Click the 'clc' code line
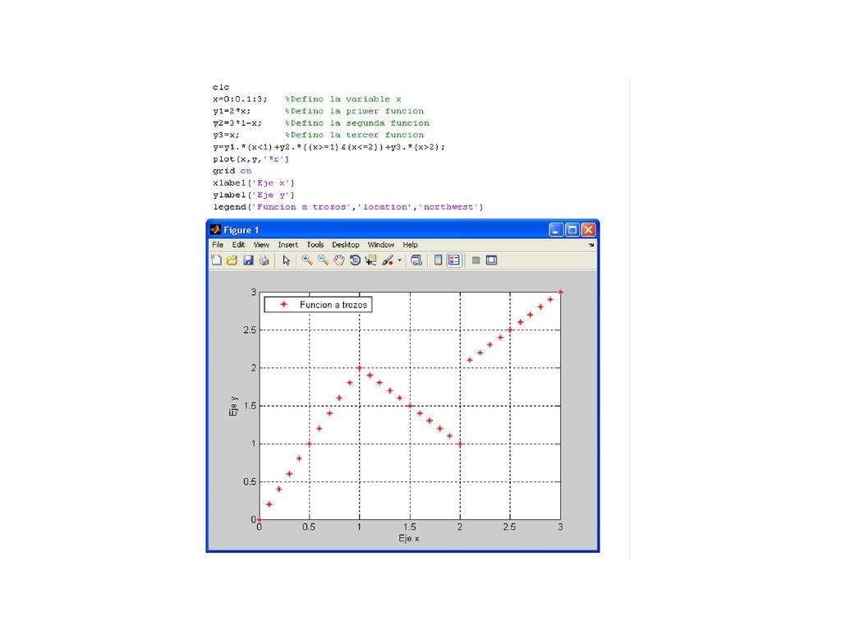Viewport: 841px width, 631px height. pyautogui.click(x=221, y=87)
